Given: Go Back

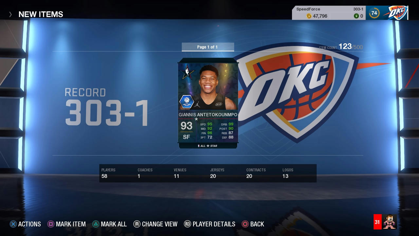Looking at the screenshot, I should 253,224.
